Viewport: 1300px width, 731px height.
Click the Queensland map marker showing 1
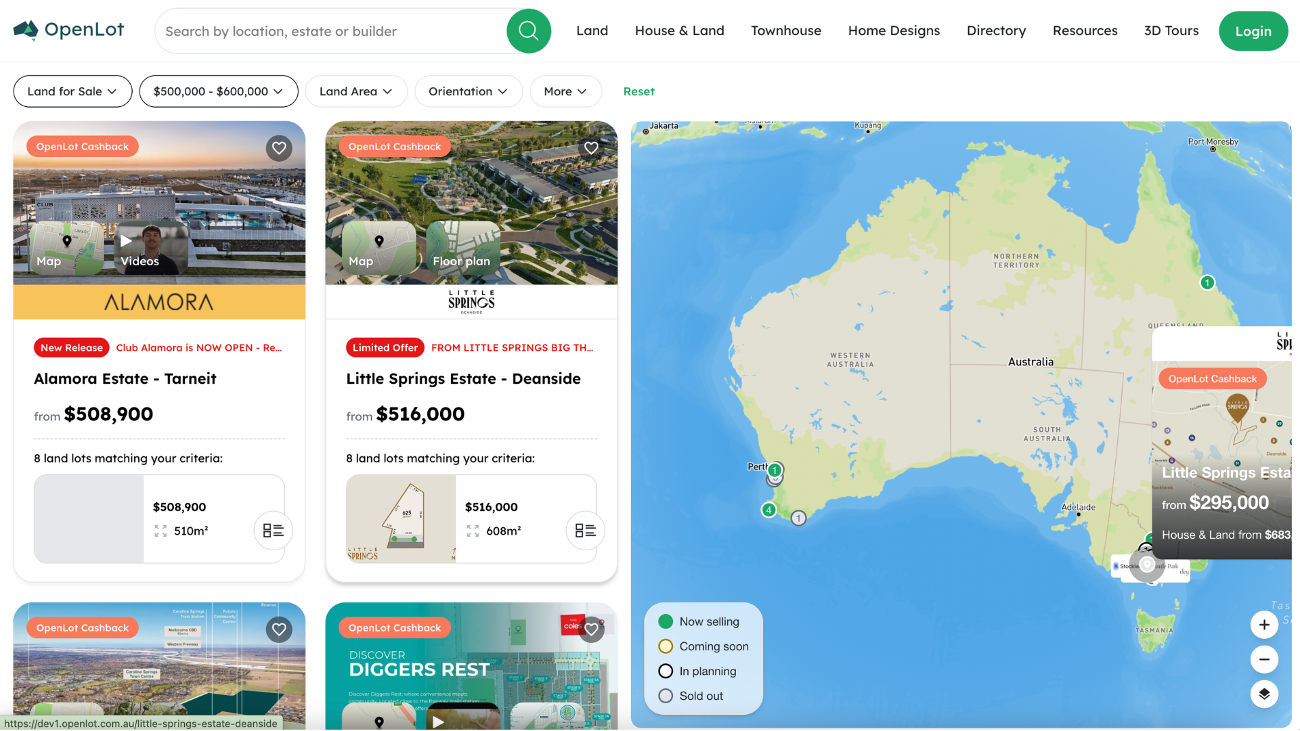coord(1207,283)
